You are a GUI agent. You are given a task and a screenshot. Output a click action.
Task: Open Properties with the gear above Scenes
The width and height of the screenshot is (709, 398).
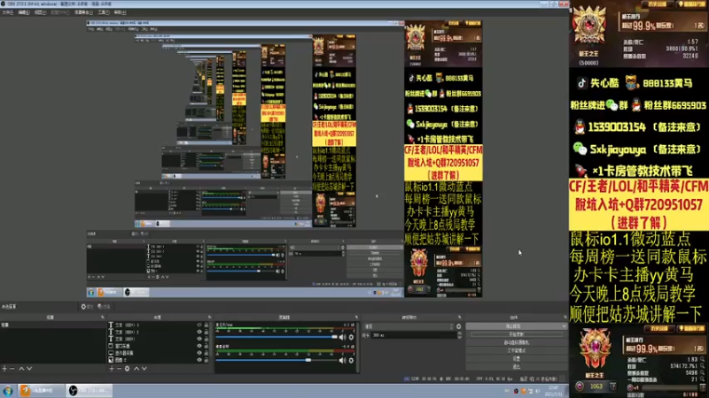87,307
